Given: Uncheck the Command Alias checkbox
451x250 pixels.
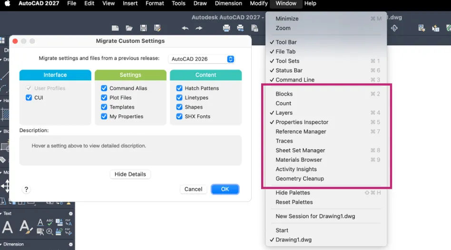Looking at the screenshot, I should pyautogui.click(x=104, y=88).
